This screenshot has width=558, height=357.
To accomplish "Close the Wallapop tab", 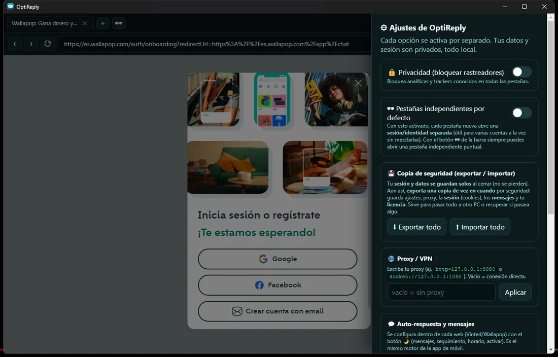I will [85, 23].
